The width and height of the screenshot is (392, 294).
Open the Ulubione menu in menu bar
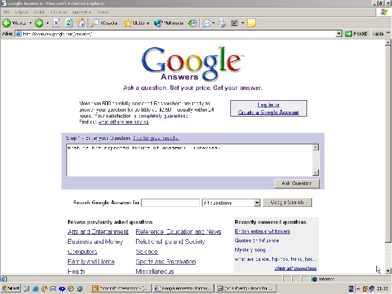(x=59, y=12)
